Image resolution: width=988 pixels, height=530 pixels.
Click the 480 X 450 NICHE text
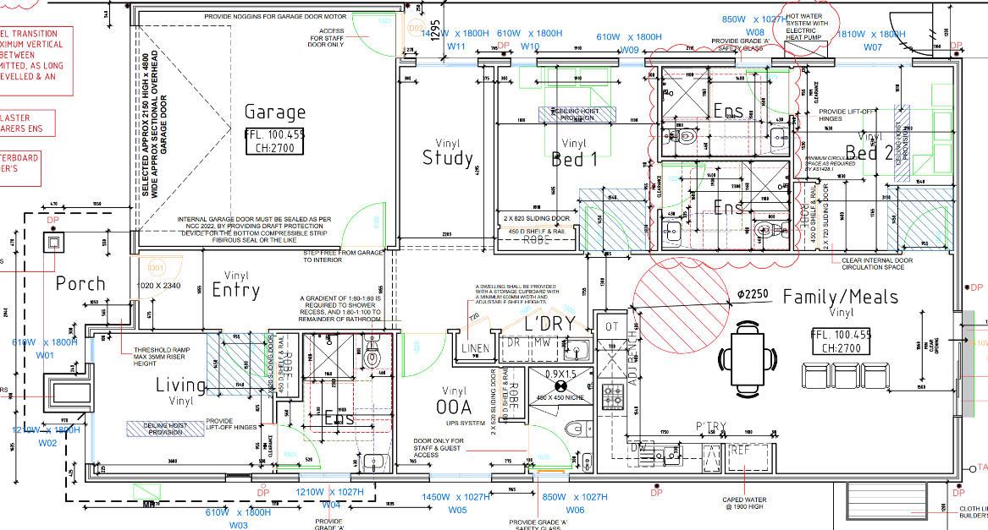coord(560,397)
